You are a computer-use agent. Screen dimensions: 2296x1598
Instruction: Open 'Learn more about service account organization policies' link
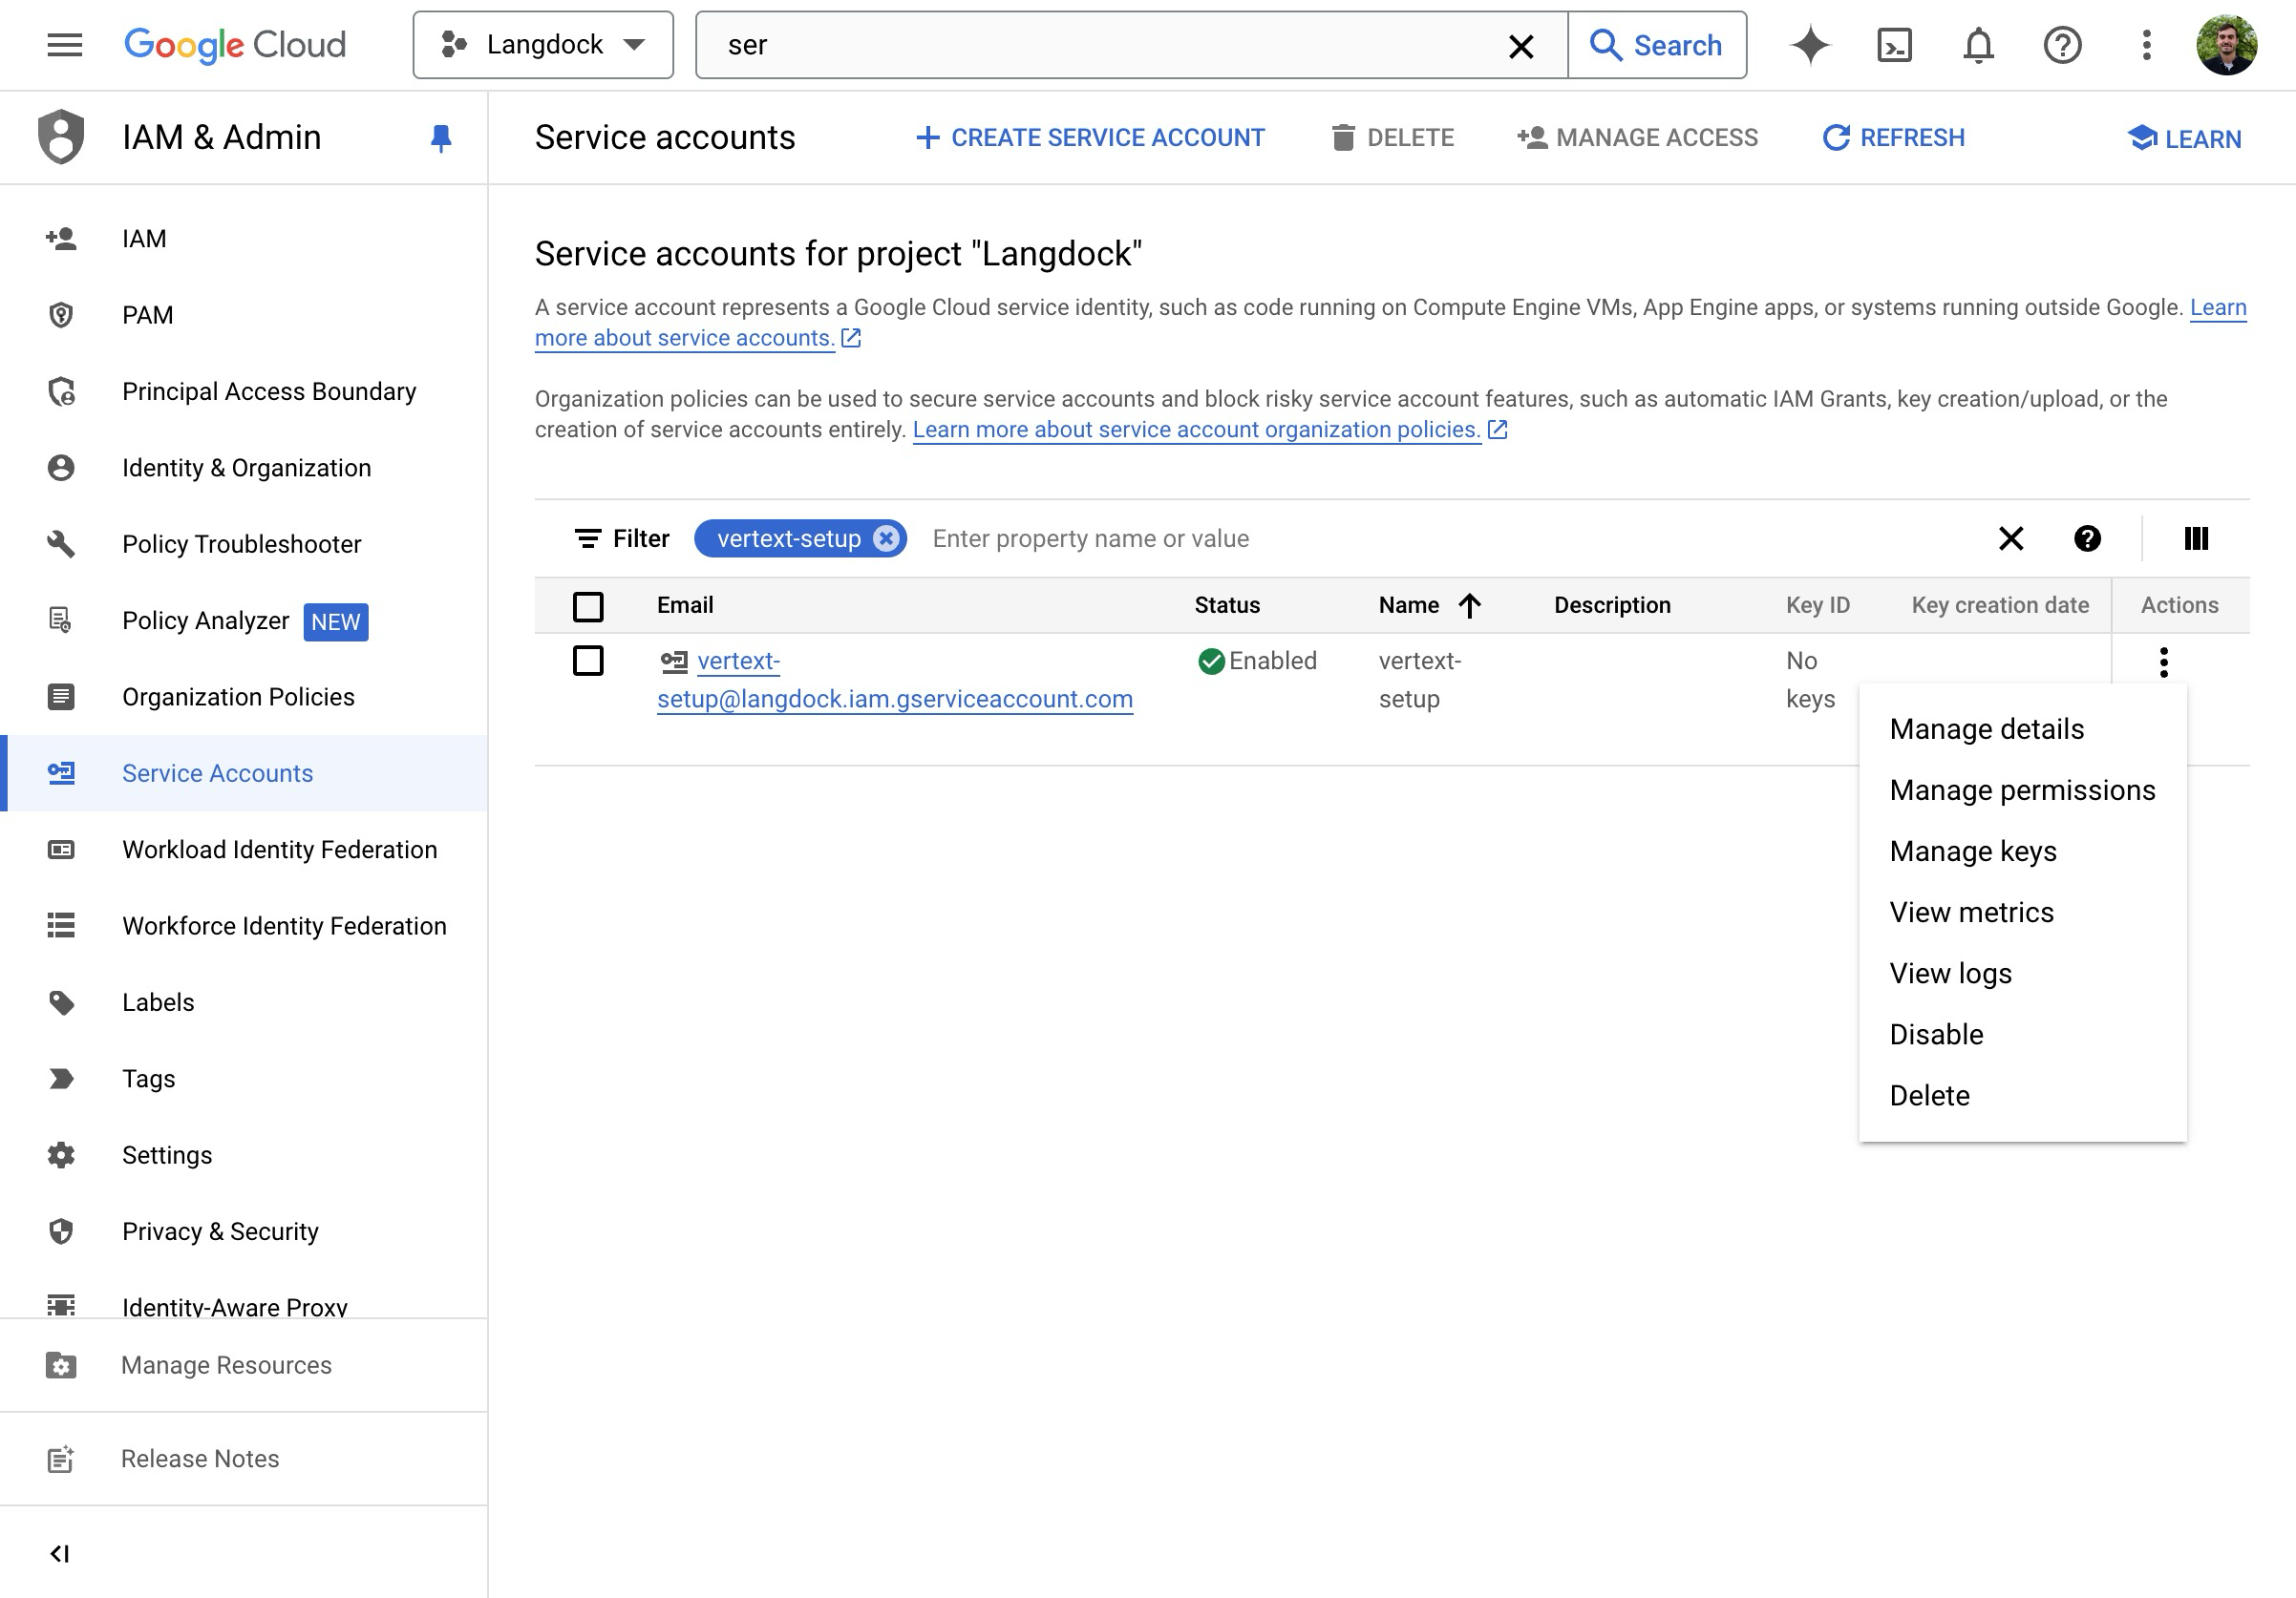1197,430
